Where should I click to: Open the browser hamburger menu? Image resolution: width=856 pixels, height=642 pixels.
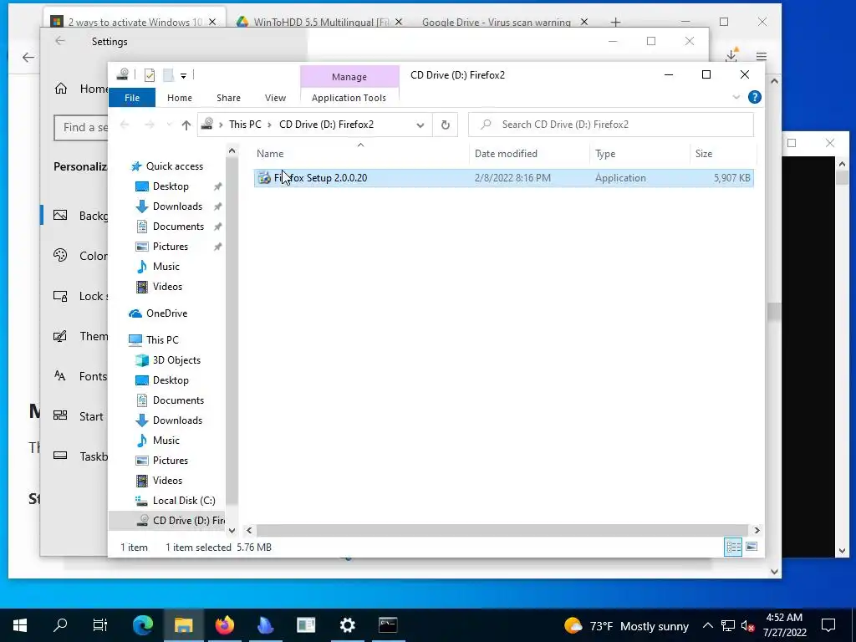(762, 56)
